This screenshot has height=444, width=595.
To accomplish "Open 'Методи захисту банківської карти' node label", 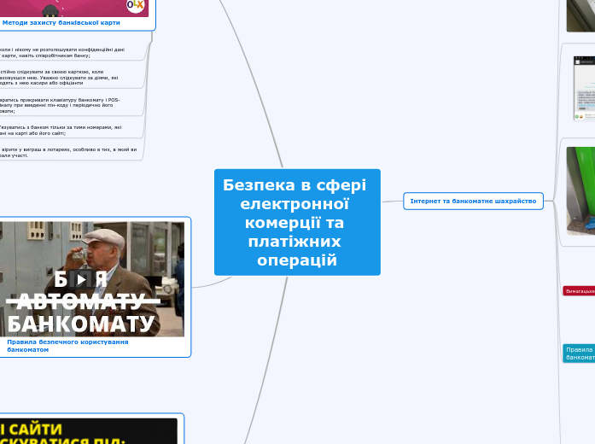I will (x=61, y=22).
